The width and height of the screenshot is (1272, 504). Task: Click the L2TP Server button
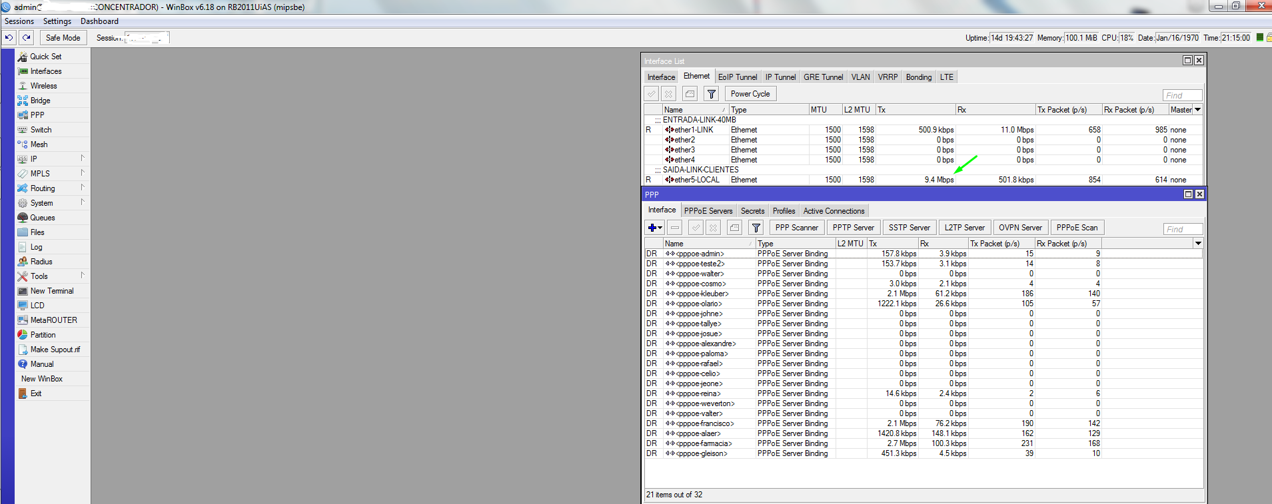tap(964, 228)
